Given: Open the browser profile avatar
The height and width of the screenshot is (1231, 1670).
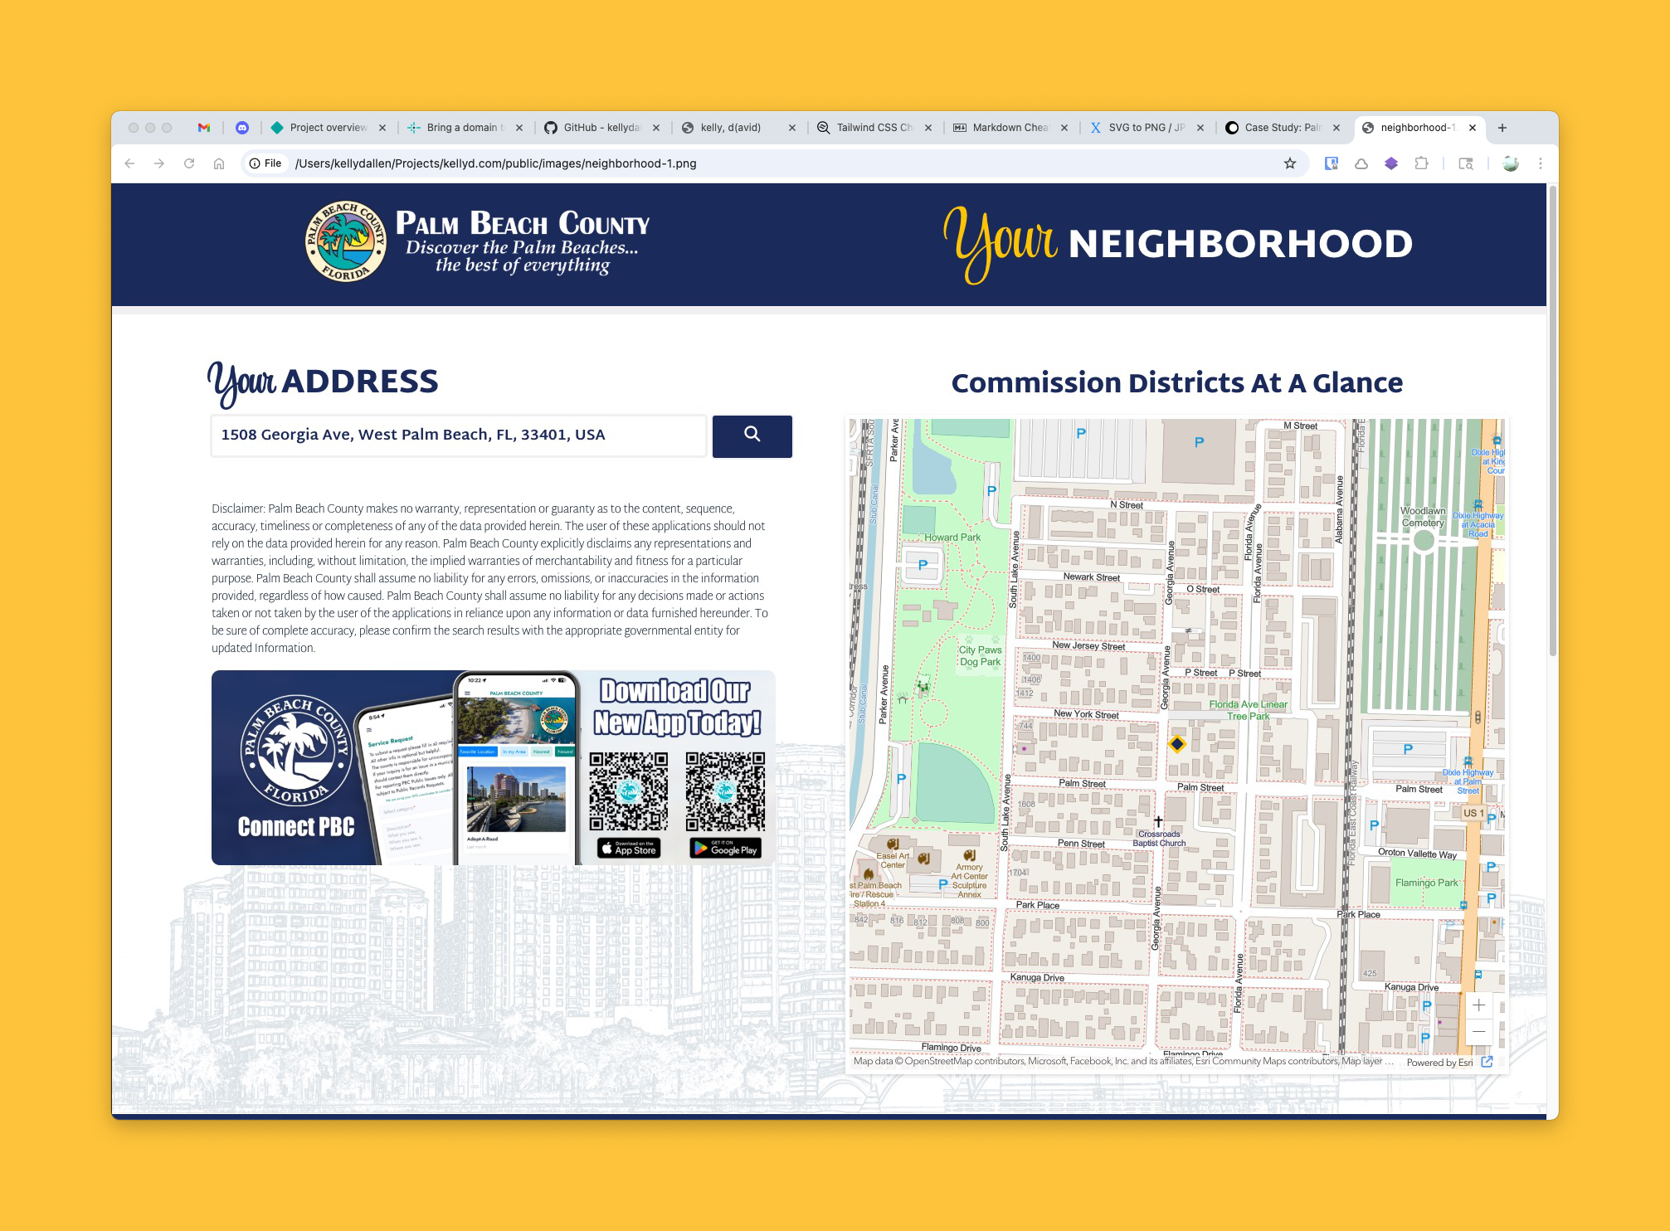Looking at the screenshot, I should click(1510, 163).
